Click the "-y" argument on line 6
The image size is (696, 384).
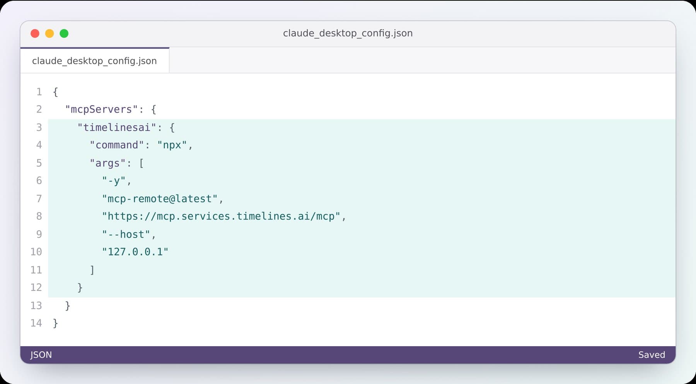click(x=114, y=181)
